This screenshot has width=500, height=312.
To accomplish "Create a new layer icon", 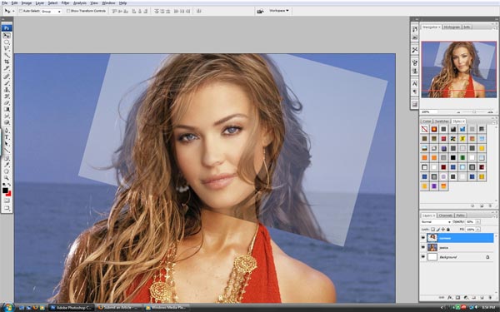I will click(x=482, y=298).
